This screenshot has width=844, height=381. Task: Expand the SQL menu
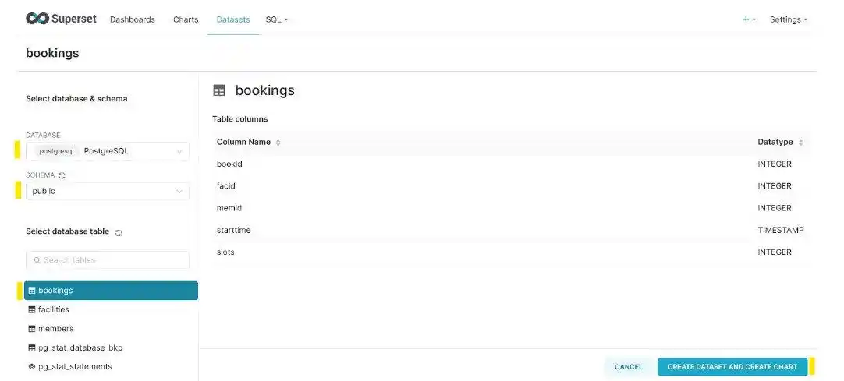point(277,19)
